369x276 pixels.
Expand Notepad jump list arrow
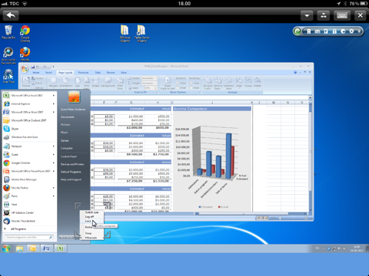click(x=54, y=146)
